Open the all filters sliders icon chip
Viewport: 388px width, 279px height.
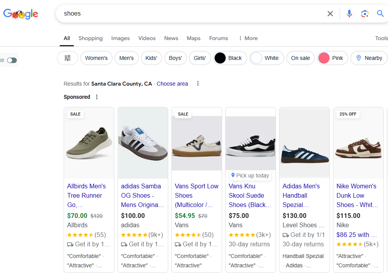68,58
